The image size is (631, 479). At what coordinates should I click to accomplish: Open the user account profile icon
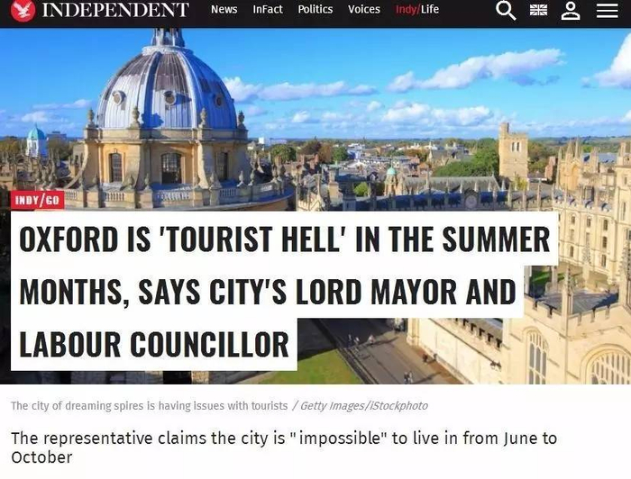571,10
